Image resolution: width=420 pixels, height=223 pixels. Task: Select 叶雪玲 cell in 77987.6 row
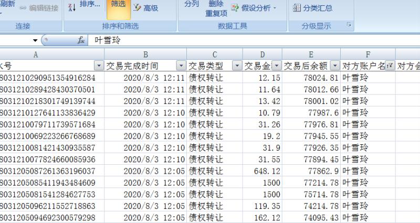pyautogui.click(x=368, y=112)
